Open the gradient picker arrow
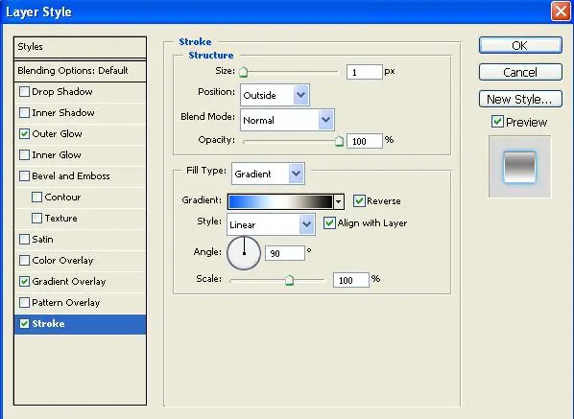574x419 pixels. pos(339,201)
